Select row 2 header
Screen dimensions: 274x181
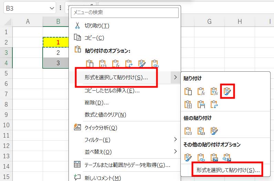[x=6, y=42]
